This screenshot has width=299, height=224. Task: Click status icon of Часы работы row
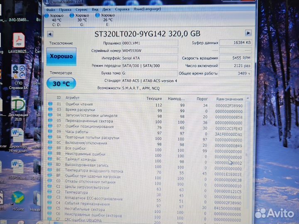(50, 131)
